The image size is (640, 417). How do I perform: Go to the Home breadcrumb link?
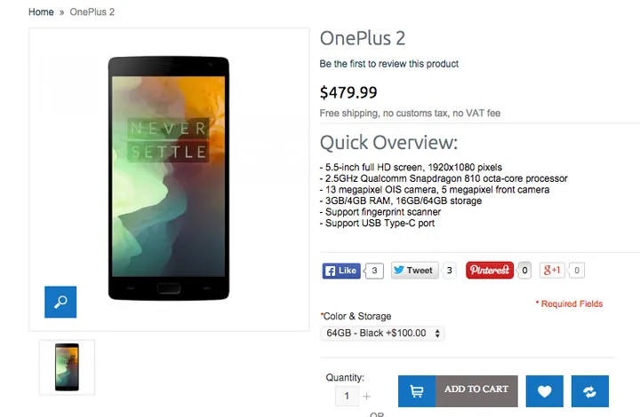click(41, 12)
